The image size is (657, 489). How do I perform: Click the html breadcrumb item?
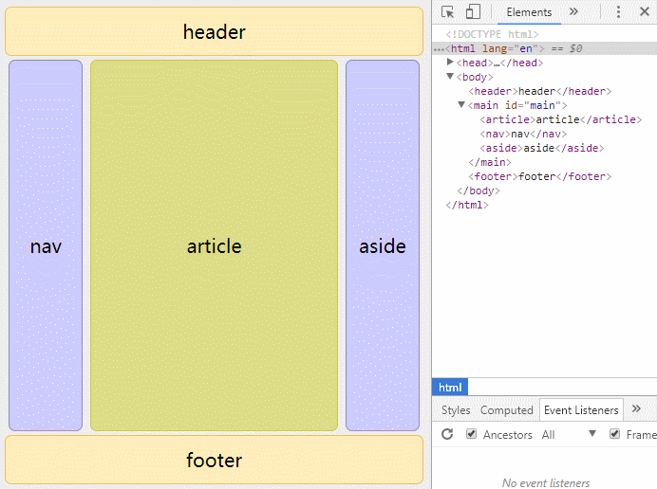coord(450,388)
